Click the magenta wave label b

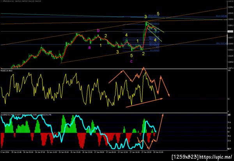(98, 30)
